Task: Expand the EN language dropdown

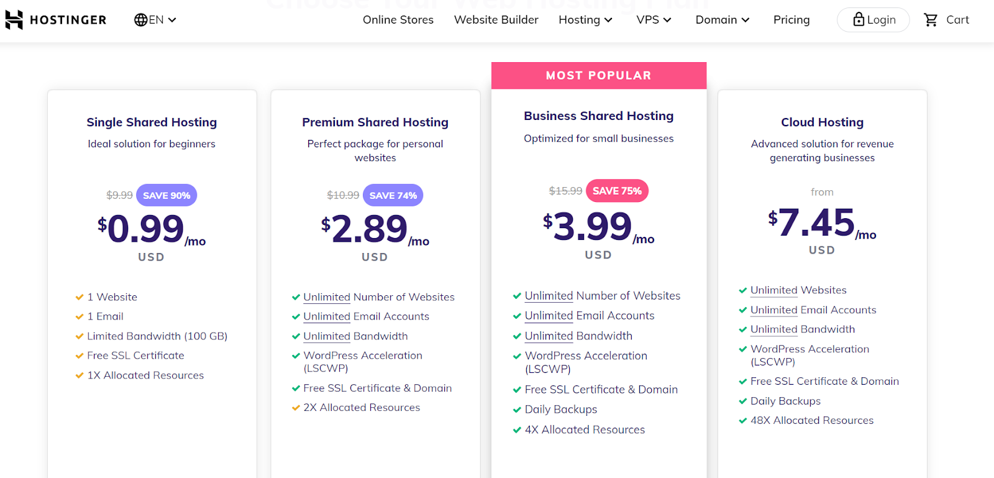Action: (156, 20)
